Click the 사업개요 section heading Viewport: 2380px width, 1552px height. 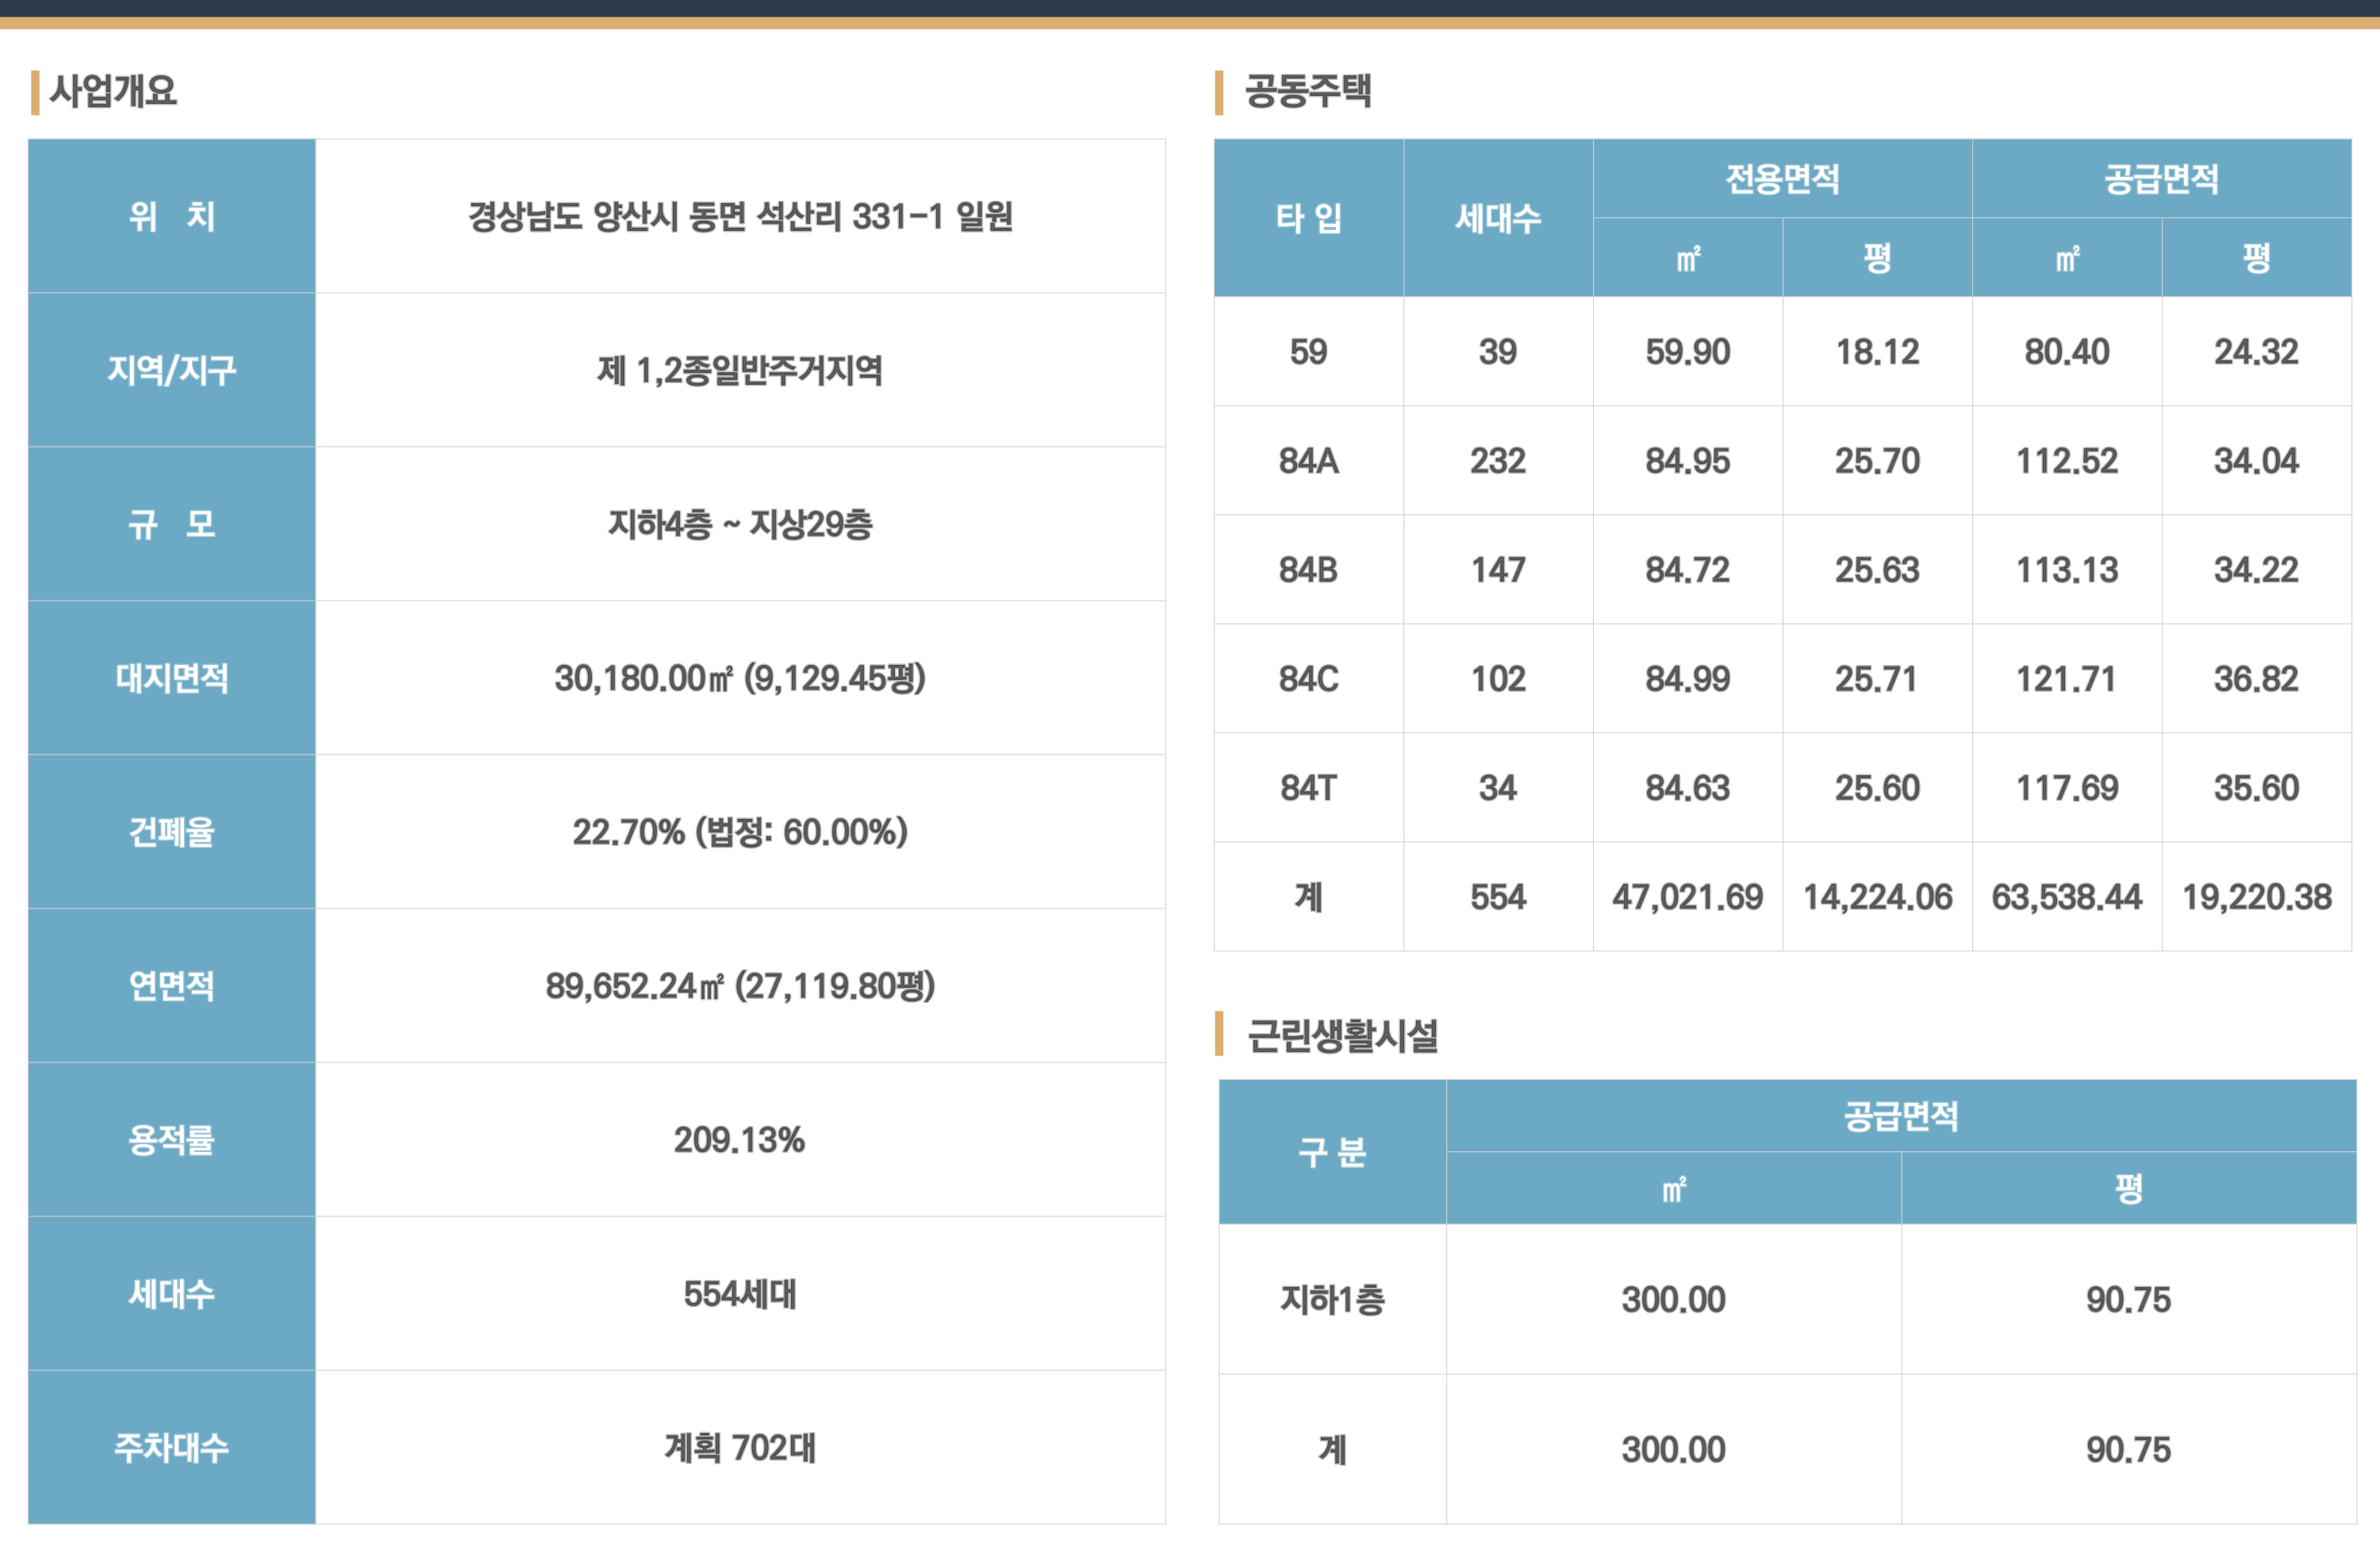point(113,92)
